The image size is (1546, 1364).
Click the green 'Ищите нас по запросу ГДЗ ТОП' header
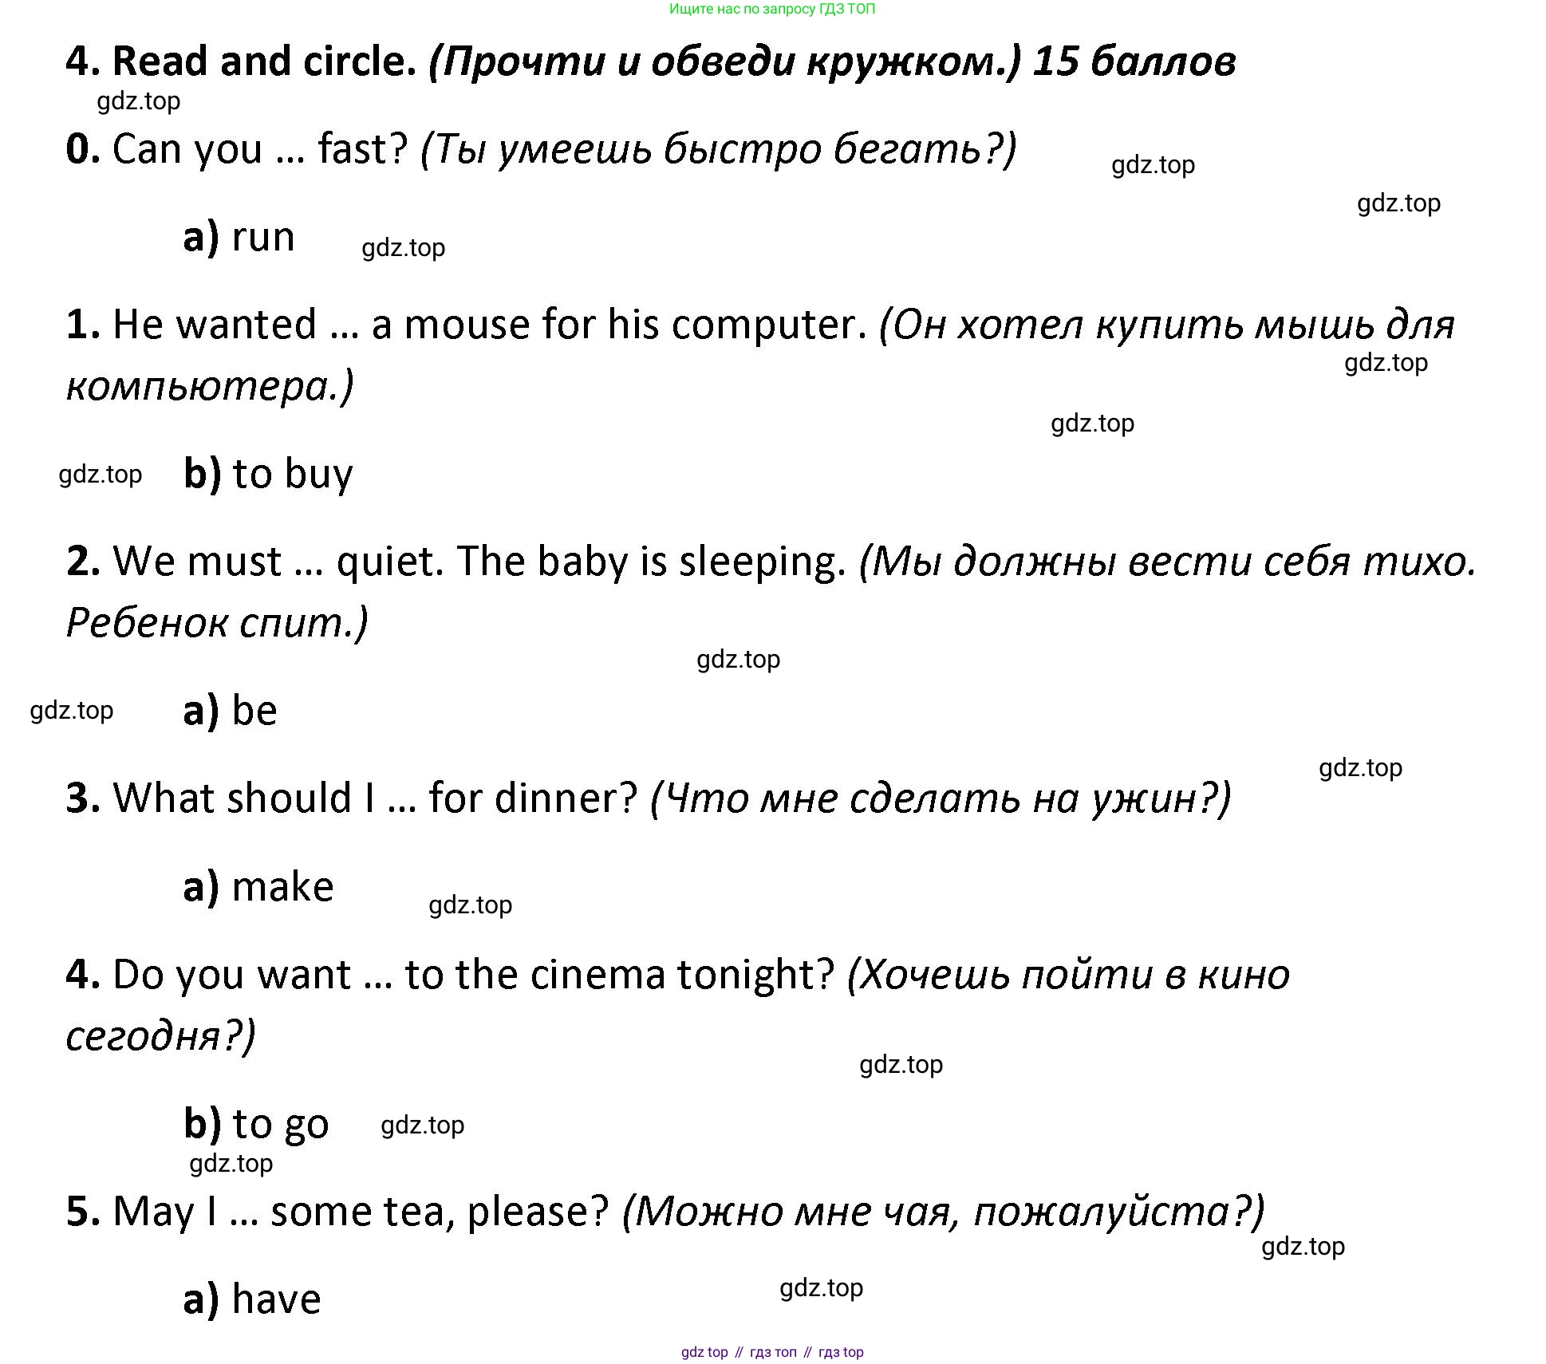772,9
